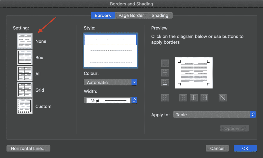Click the diagonal down border button
The height and width of the screenshot is (158, 263).
pos(223,97)
